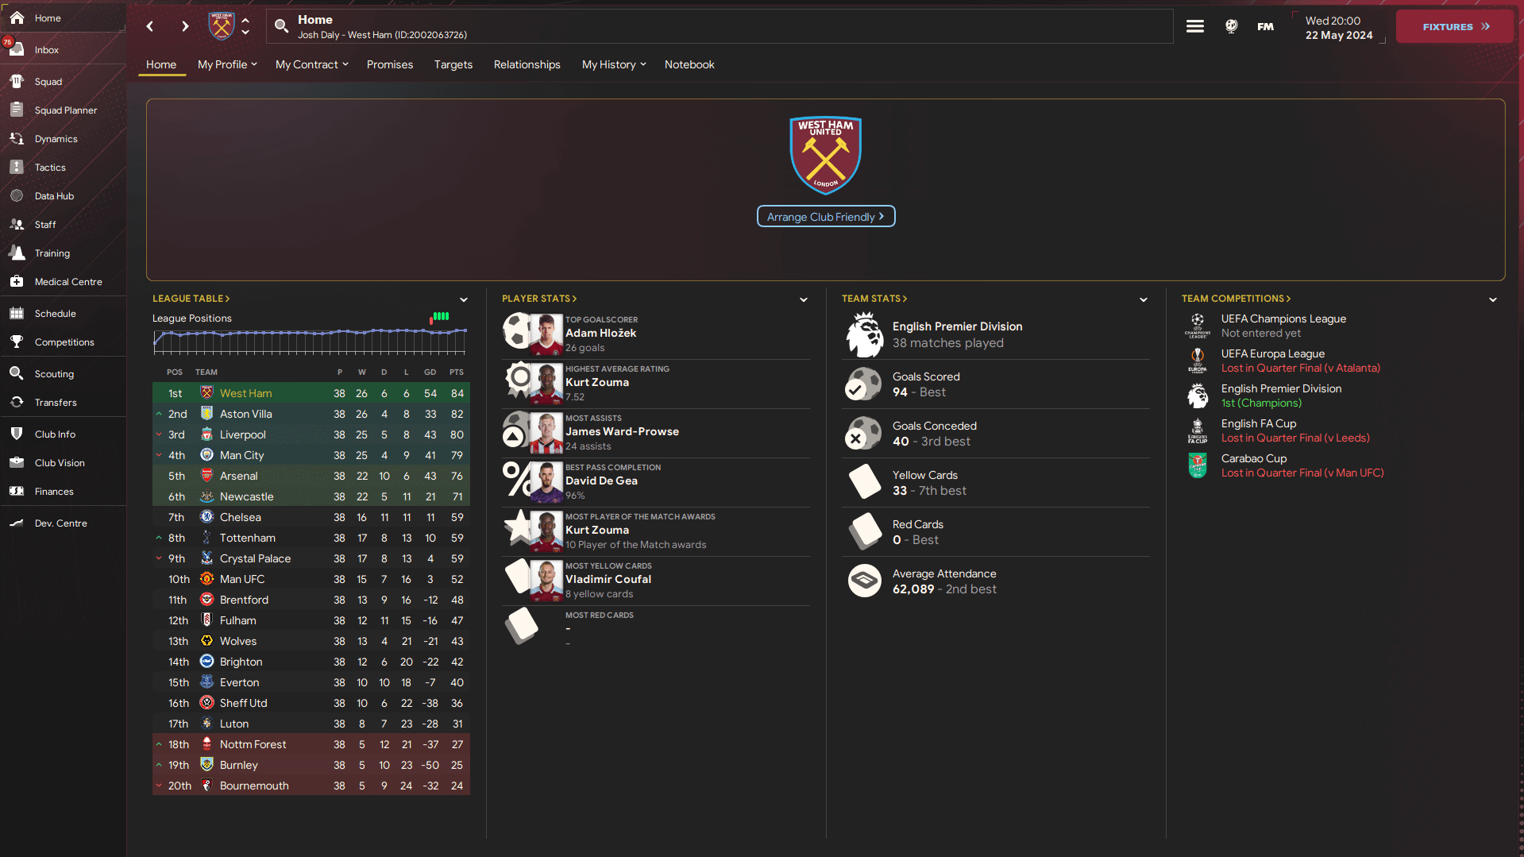The width and height of the screenshot is (1524, 857).
Task: Open the Dev. Centre boot icon
Action: 17,523
